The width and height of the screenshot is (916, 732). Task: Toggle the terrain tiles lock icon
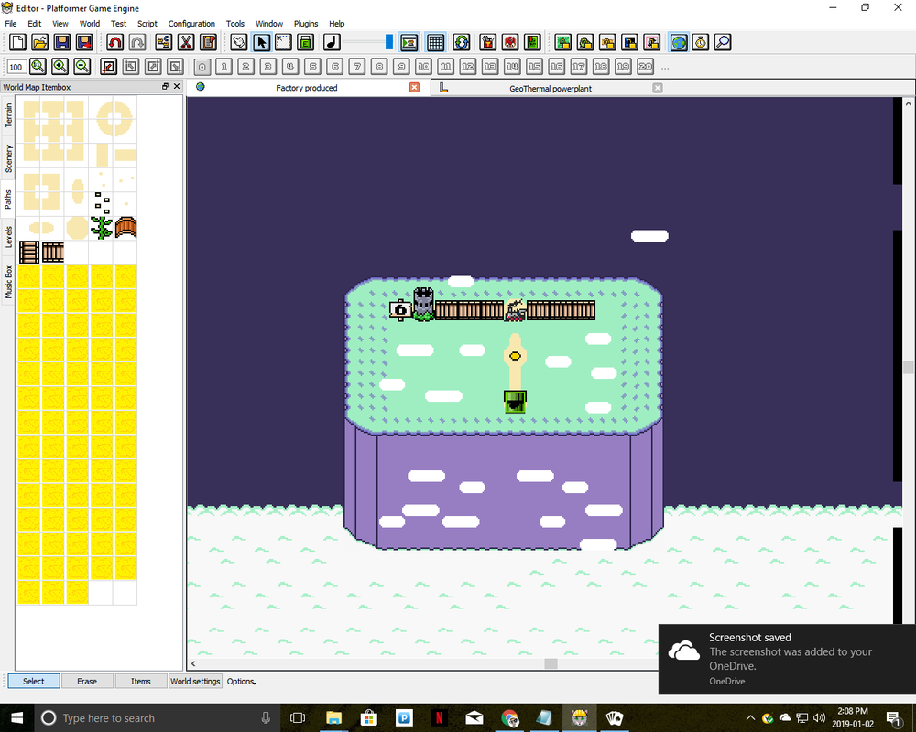[x=563, y=42]
